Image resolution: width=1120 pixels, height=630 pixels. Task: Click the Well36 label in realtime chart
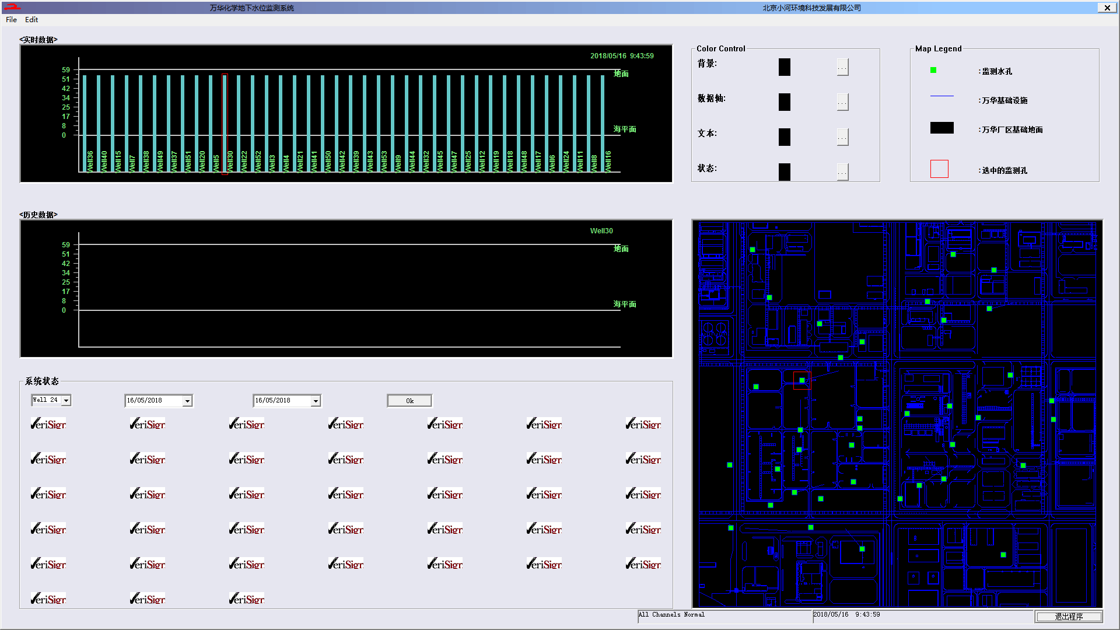point(90,161)
